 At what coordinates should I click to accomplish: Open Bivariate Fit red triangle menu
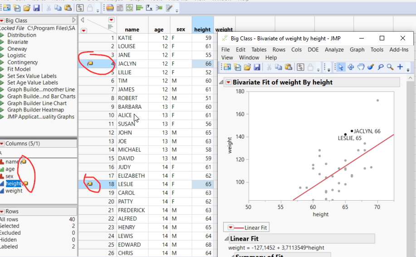point(228,82)
